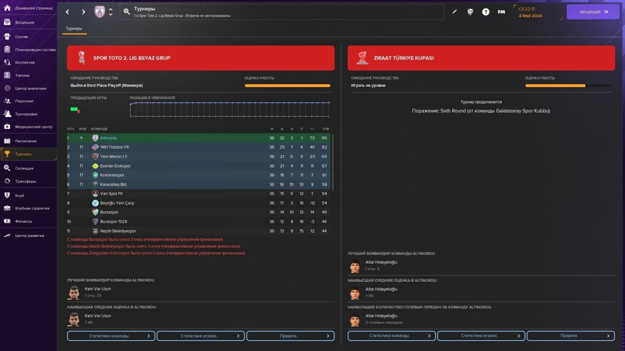Open the Bucaspor 1928 team link
625x351 pixels.
[114, 221]
